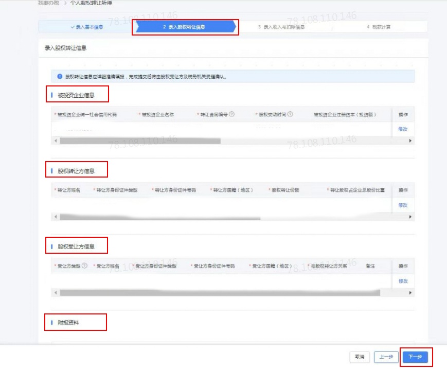Viewport: 447px width, 369px height.
Task: Click column header 股权转让份额
Action: 285,190
